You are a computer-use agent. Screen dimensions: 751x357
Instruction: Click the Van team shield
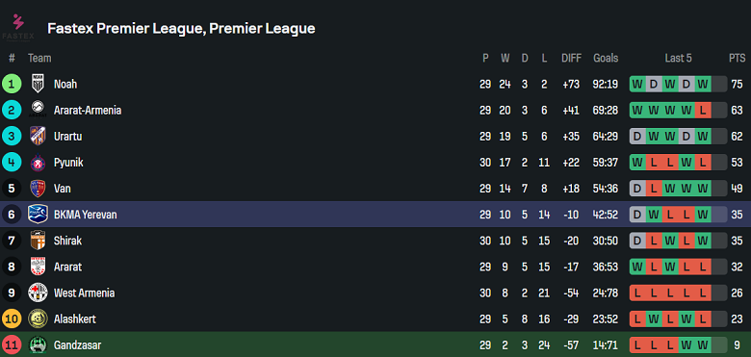pos(38,188)
